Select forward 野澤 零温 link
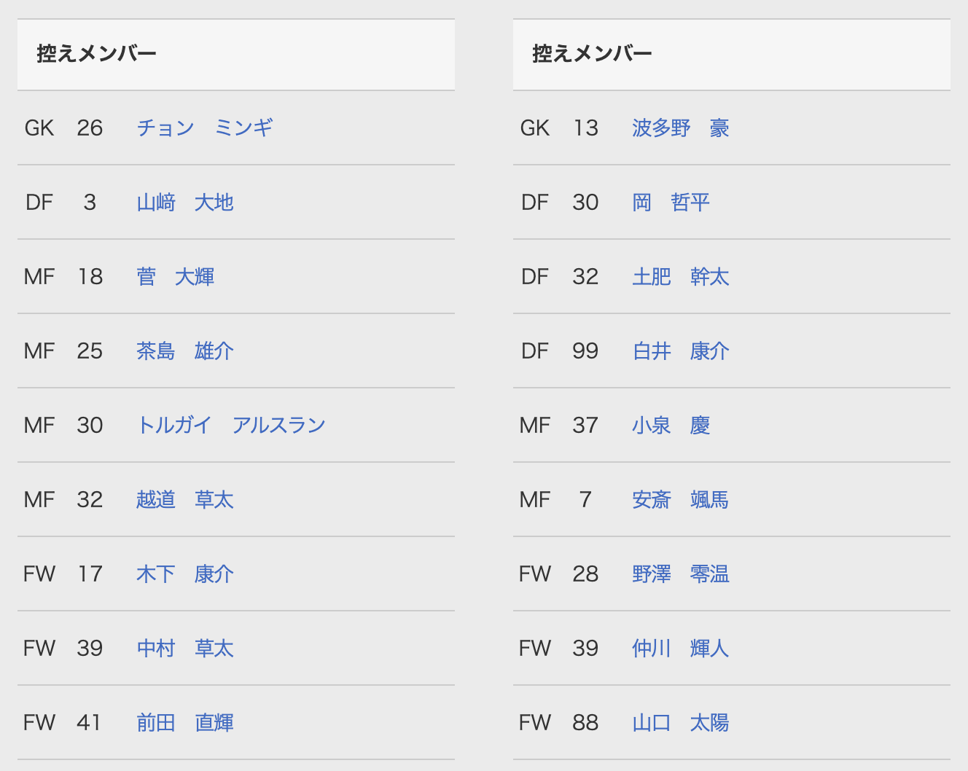This screenshot has height=771, width=968. 681,574
